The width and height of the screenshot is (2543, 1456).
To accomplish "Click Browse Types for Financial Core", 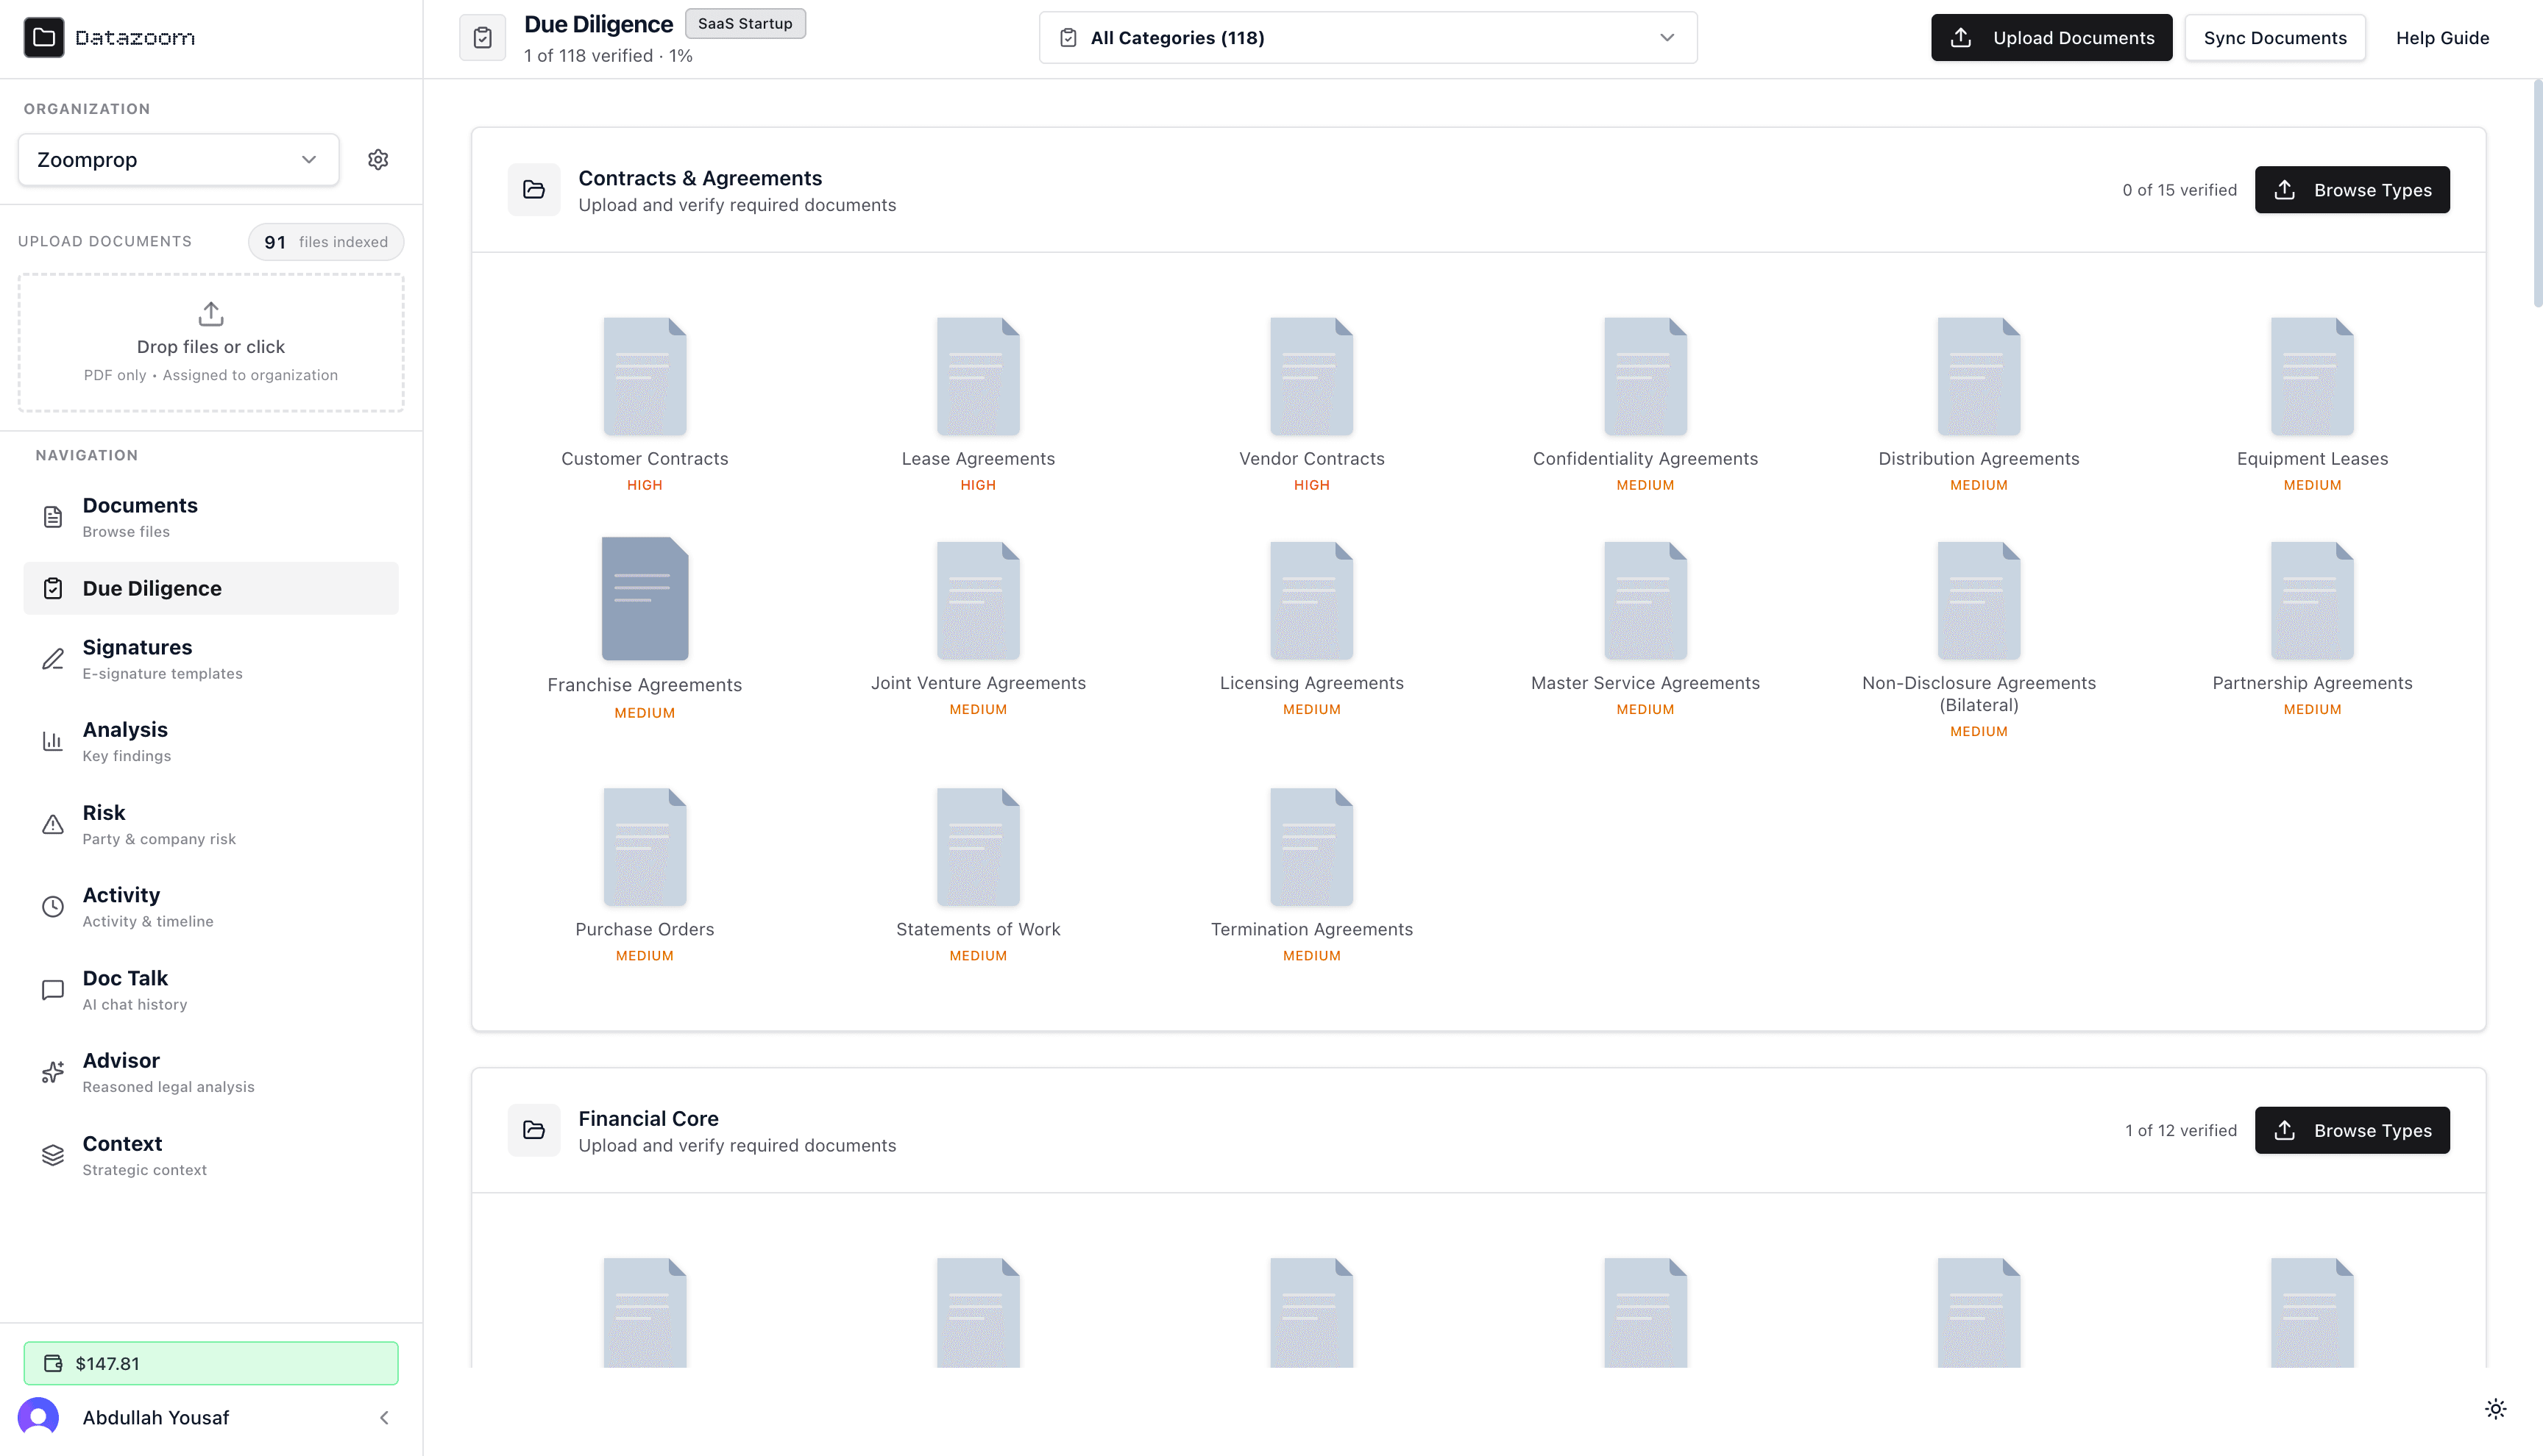I will pyautogui.click(x=2351, y=1130).
